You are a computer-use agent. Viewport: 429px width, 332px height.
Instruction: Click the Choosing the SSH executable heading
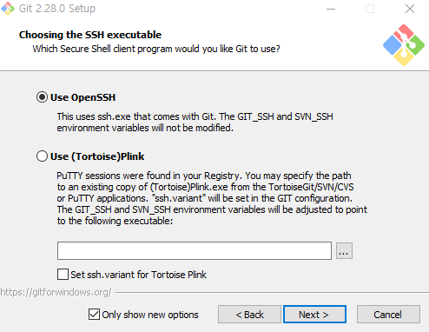[90, 35]
